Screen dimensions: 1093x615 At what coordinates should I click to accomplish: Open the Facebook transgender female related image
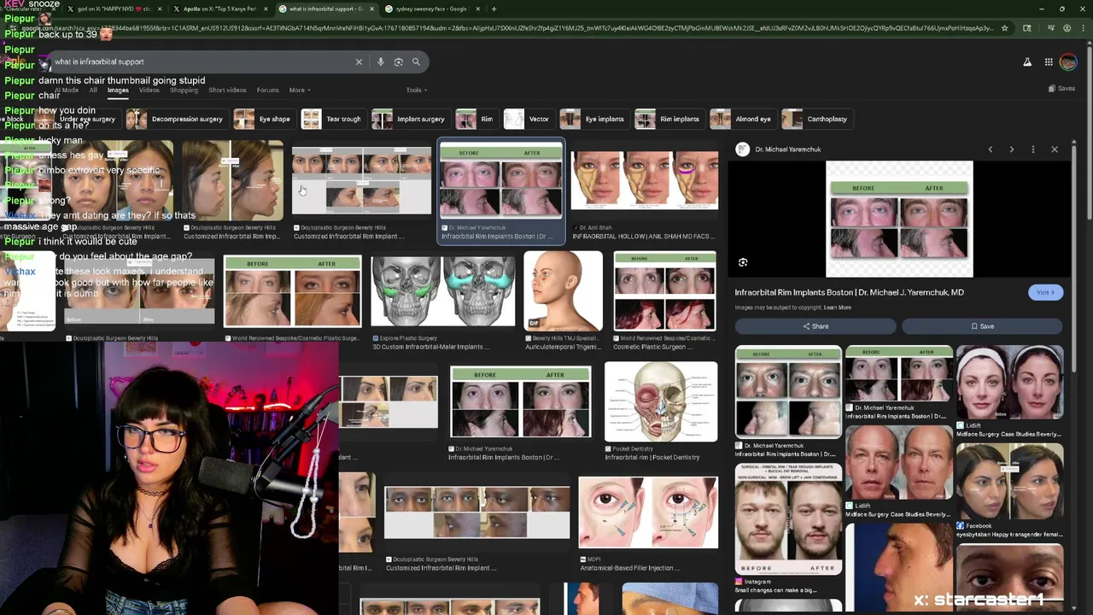pyautogui.click(x=1009, y=482)
